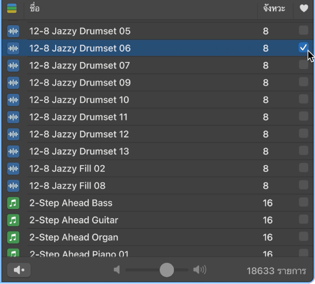Sort loops by the ชื่อ name column

click(x=135, y=9)
